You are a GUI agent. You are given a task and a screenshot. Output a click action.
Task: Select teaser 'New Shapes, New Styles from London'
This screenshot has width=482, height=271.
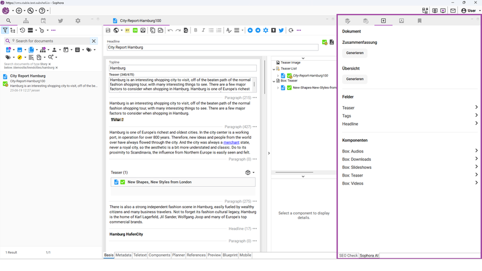[x=183, y=182]
